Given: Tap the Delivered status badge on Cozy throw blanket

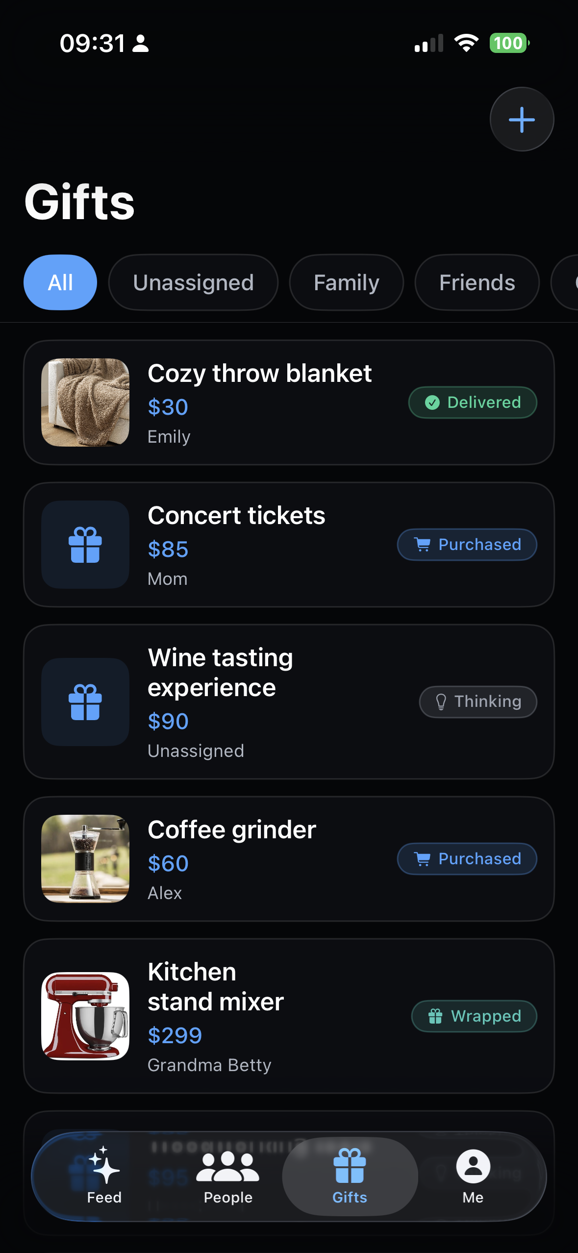Looking at the screenshot, I should coord(473,402).
